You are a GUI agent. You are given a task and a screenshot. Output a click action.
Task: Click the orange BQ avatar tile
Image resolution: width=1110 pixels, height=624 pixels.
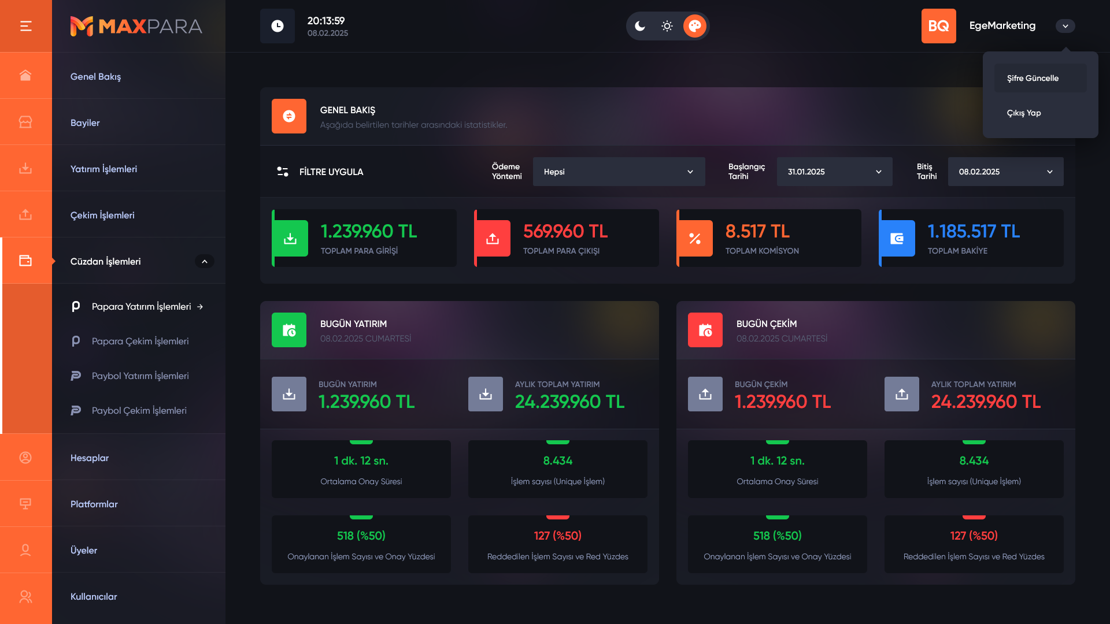pyautogui.click(x=938, y=26)
